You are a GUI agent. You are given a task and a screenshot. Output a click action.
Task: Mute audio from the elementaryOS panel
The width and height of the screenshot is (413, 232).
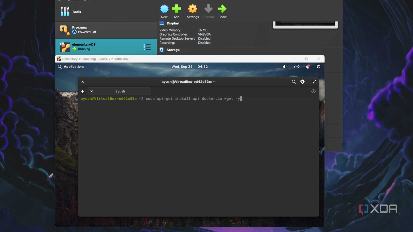tap(285, 67)
